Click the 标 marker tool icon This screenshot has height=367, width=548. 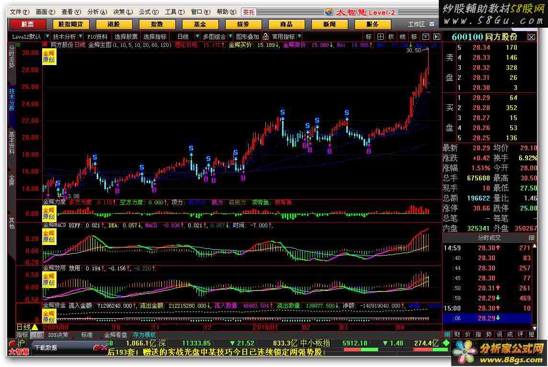click(x=368, y=36)
